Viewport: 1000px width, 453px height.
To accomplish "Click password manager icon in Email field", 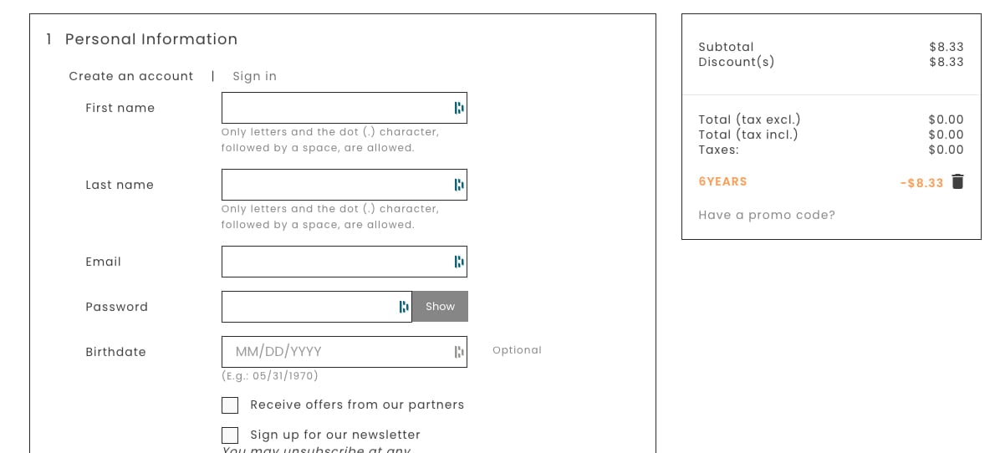I will [458, 262].
